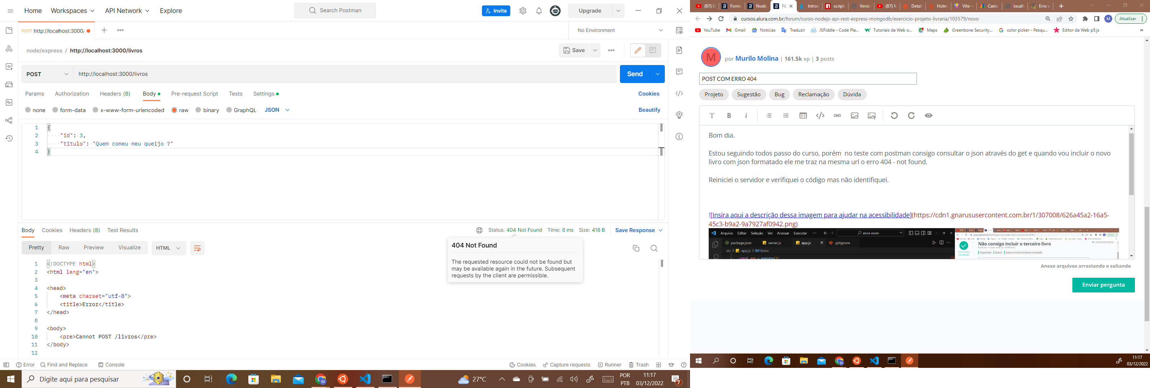Choose the Bug topic tag

coord(779,94)
